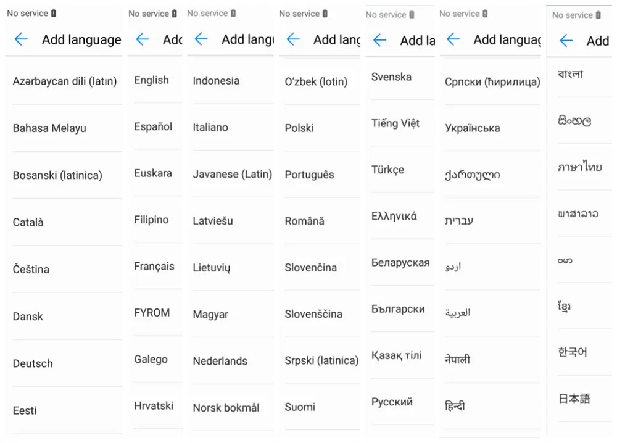
Task: Tap back arrow above Indonesia list
Action: coord(201,38)
